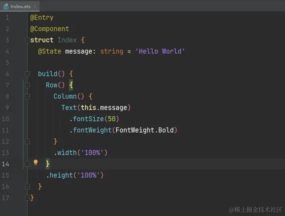Click the .fontSize method

click(x=86, y=119)
